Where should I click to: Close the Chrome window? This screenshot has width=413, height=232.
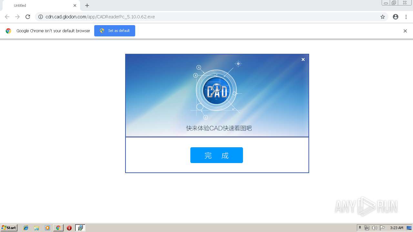coord(405,3)
